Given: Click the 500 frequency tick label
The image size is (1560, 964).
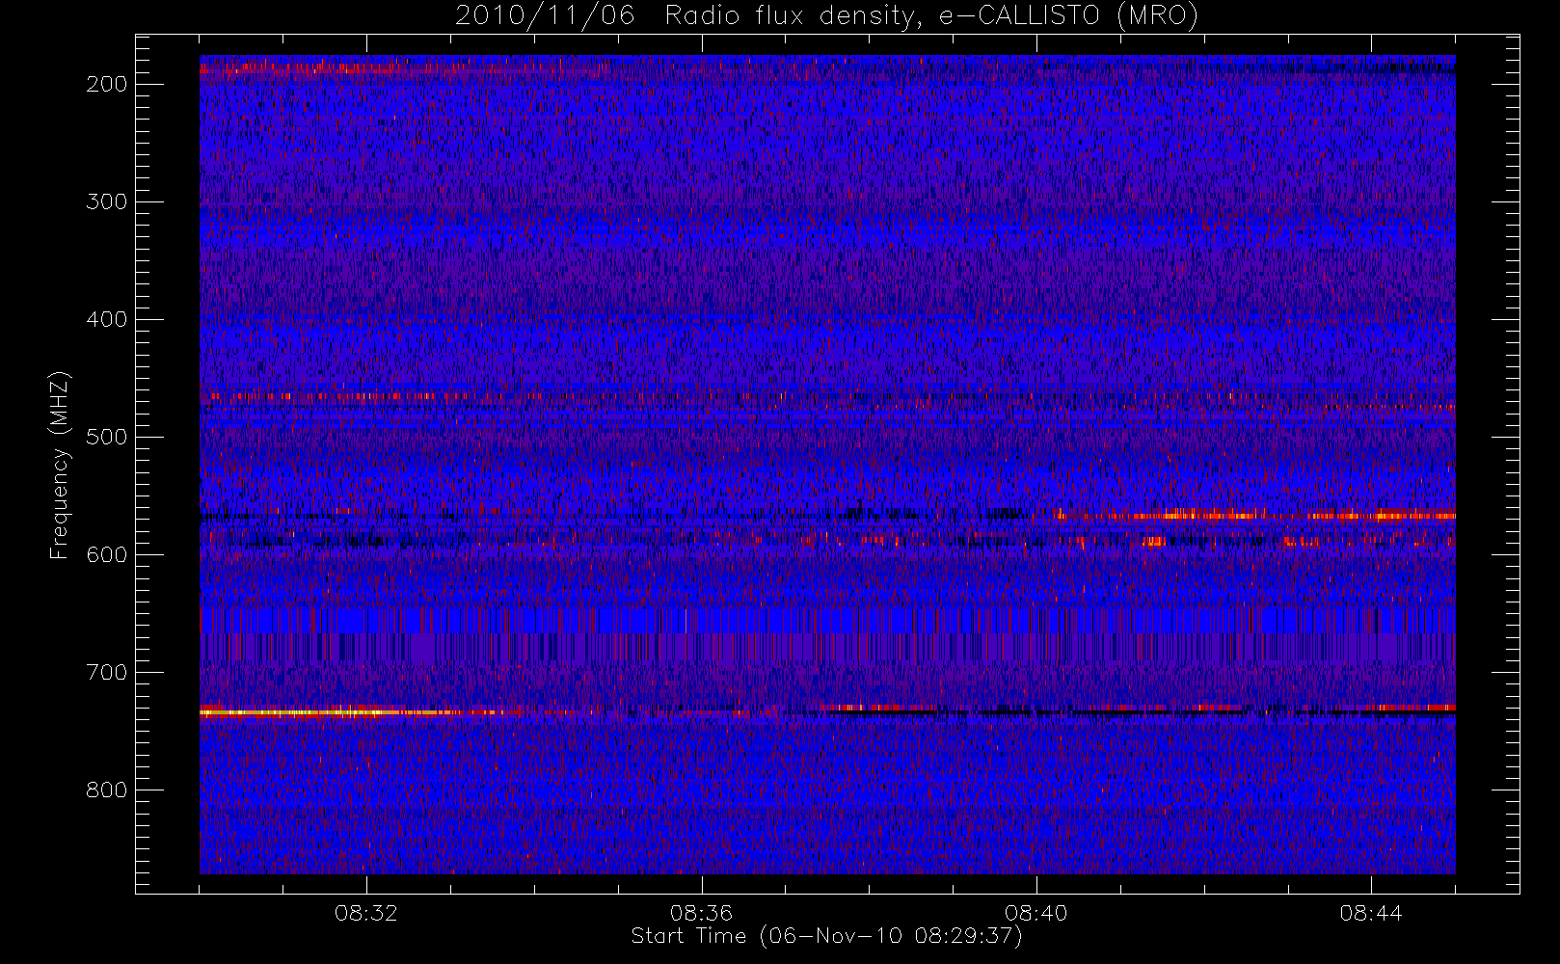Looking at the screenshot, I should tap(107, 437).
